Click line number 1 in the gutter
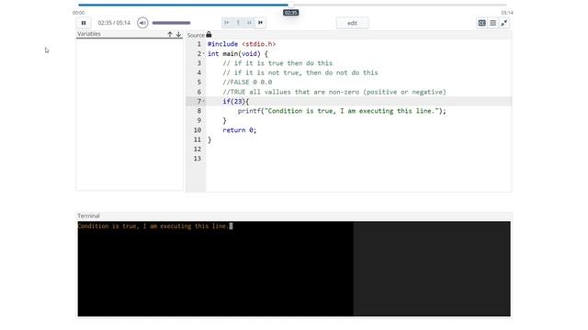This screenshot has height=330, width=588. tap(199, 44)
